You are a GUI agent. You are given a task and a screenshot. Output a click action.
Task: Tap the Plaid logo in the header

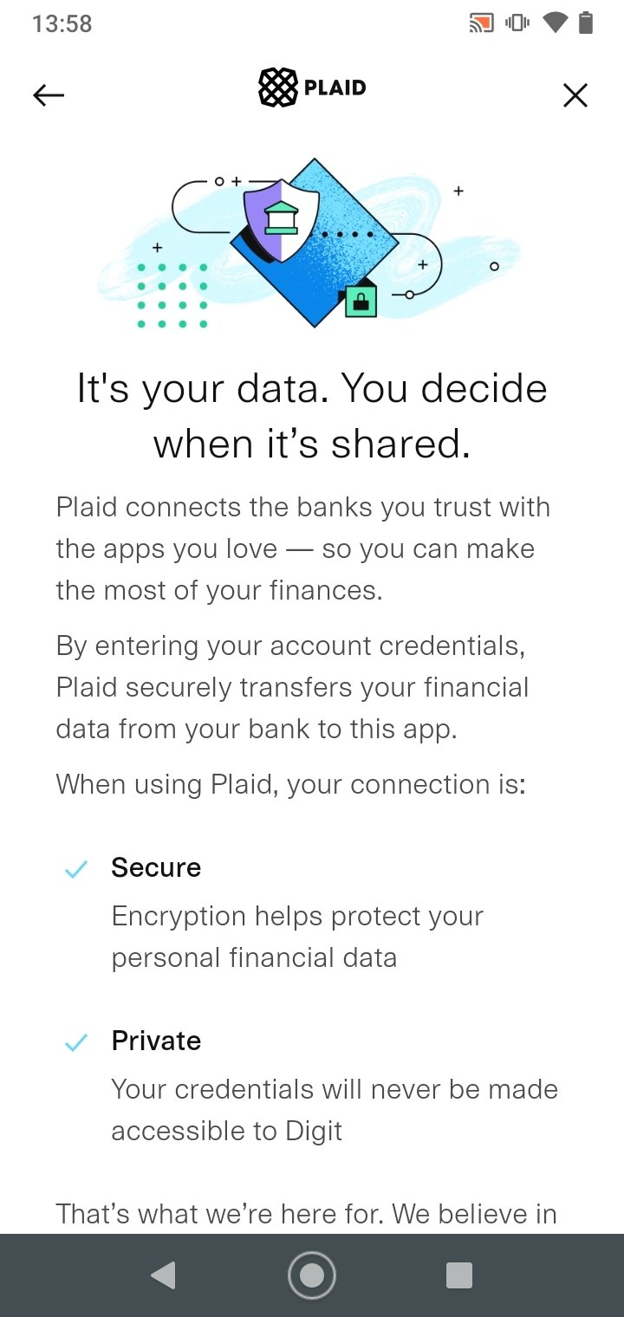(x=312, y=88)
